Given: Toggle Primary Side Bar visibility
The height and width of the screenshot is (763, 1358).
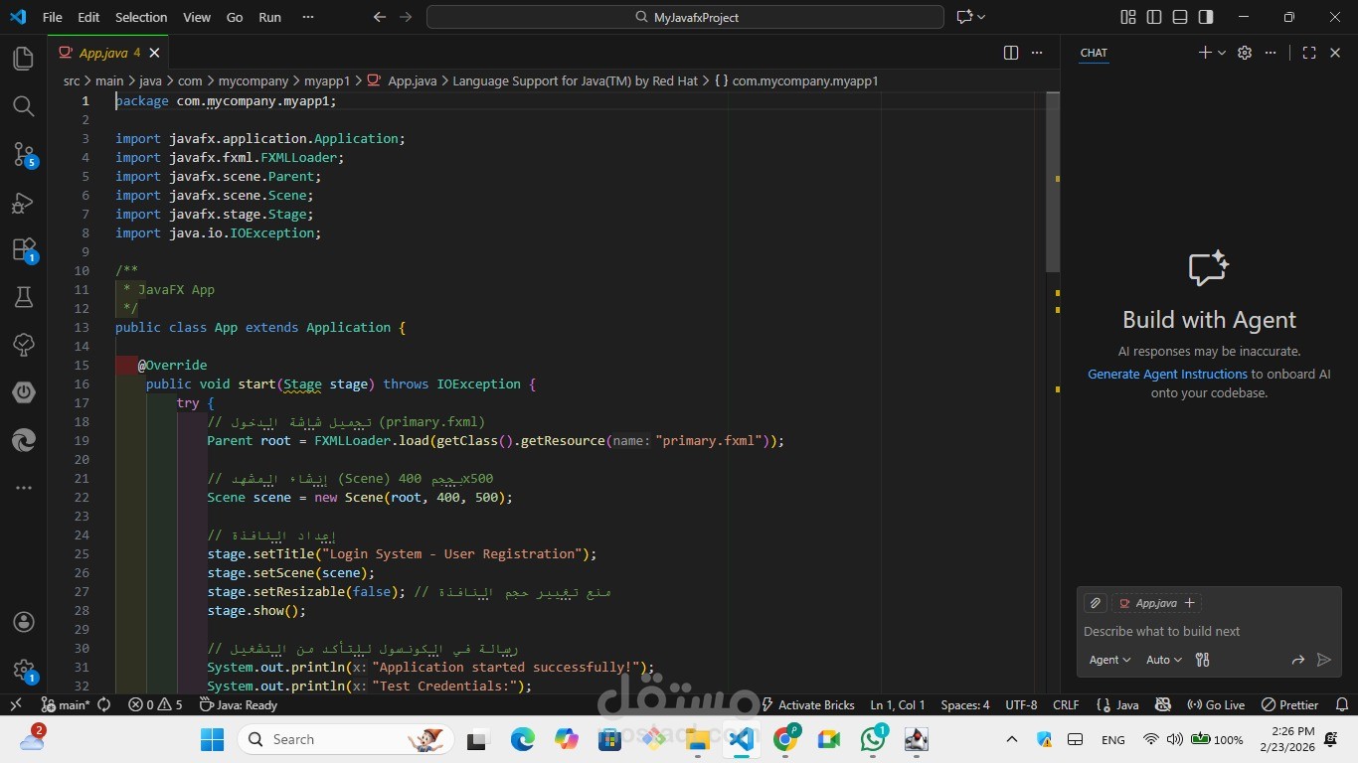Looking at the screenshot, I should point(1154,17).
